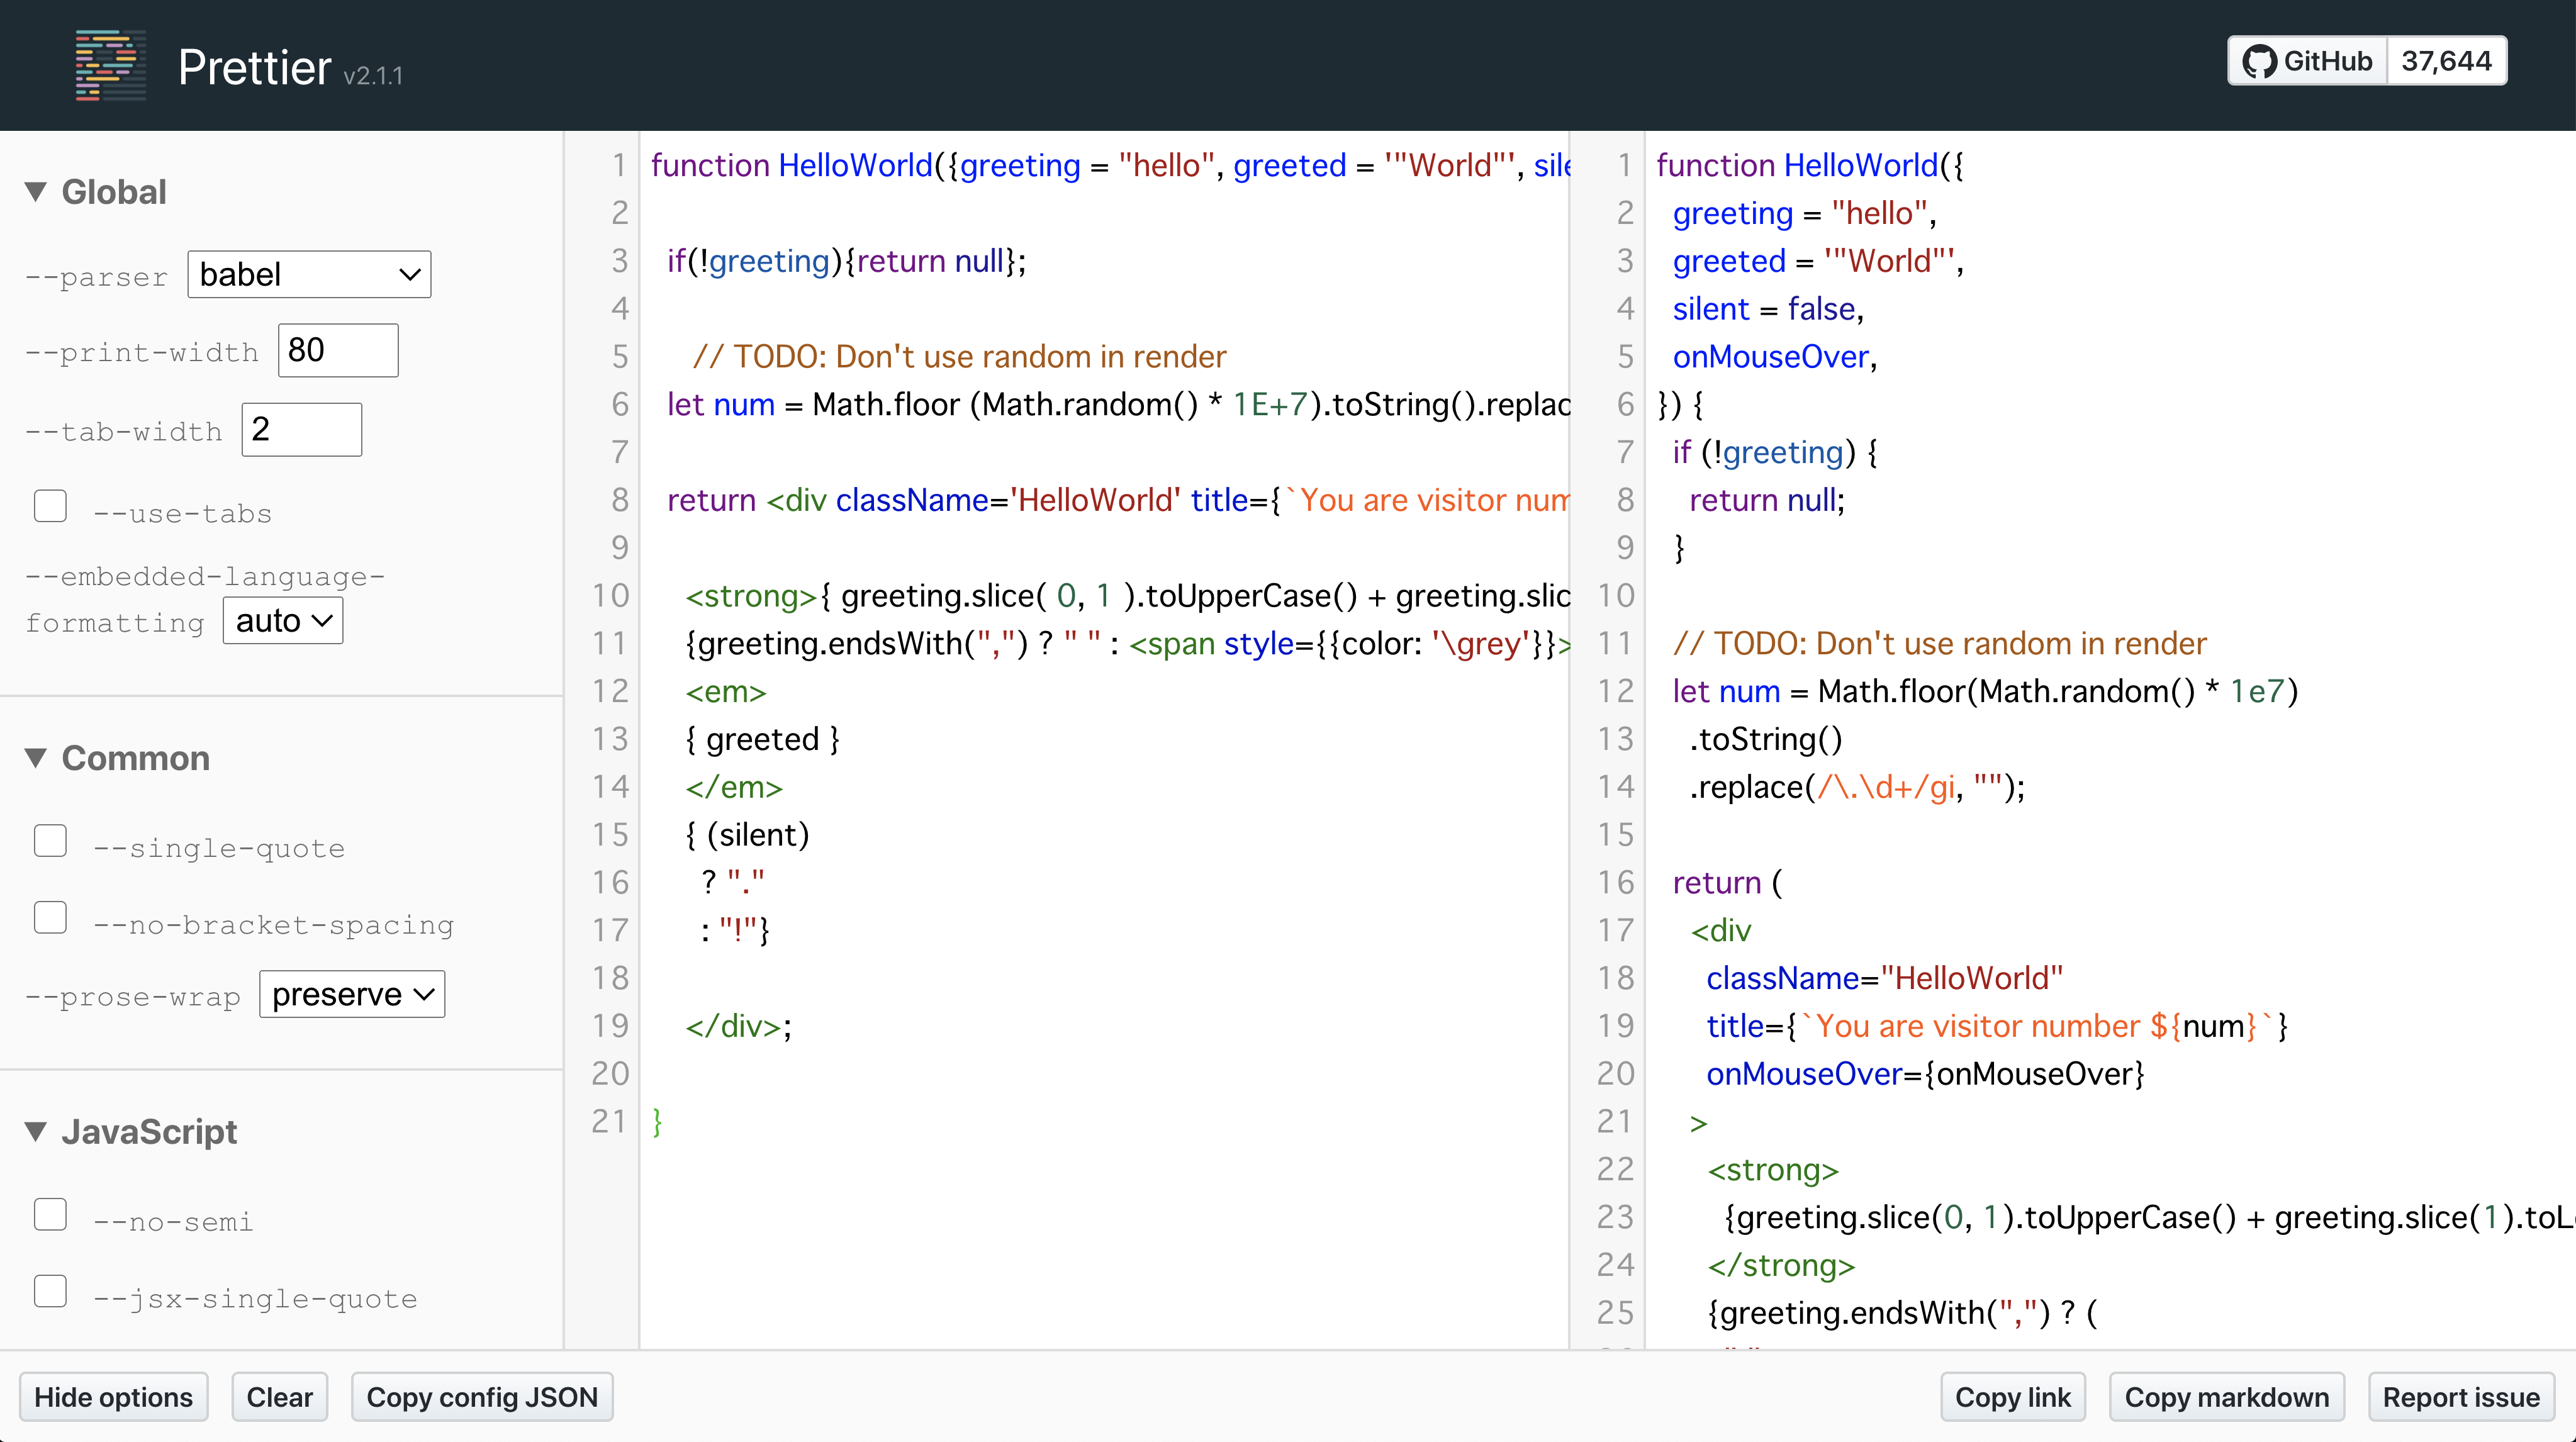Open the embedded-language-formatting auto dropdown

coord(283,621)
